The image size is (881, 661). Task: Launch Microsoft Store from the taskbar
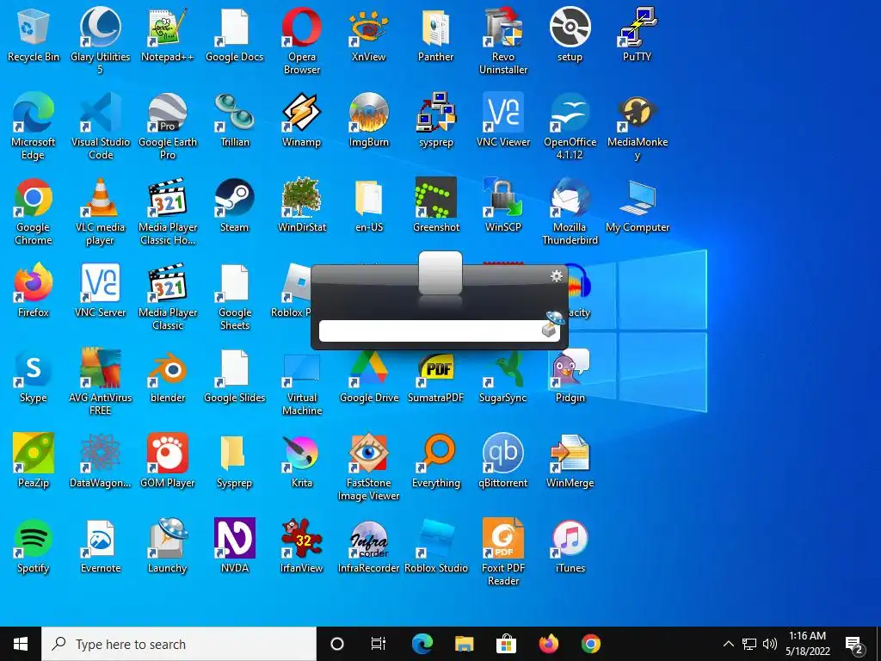[506, 644]
